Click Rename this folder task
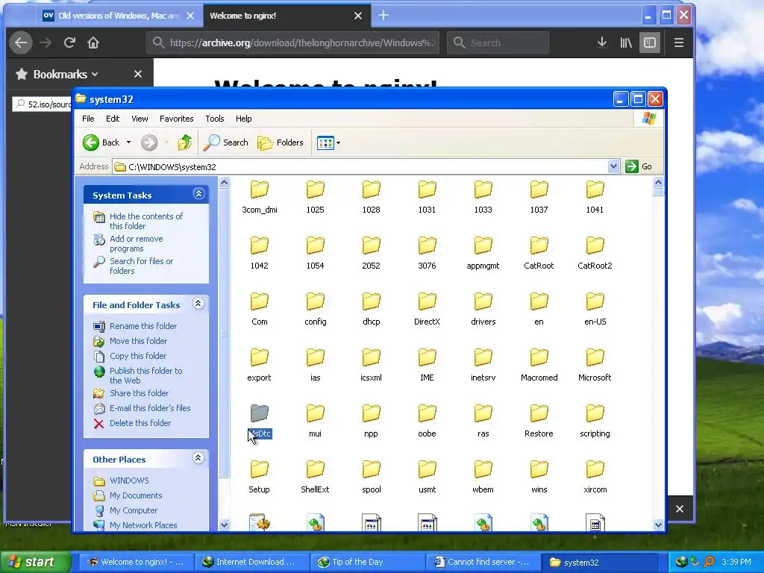The height and width of the screenshot is (573, 764). [x=143, y=326]
